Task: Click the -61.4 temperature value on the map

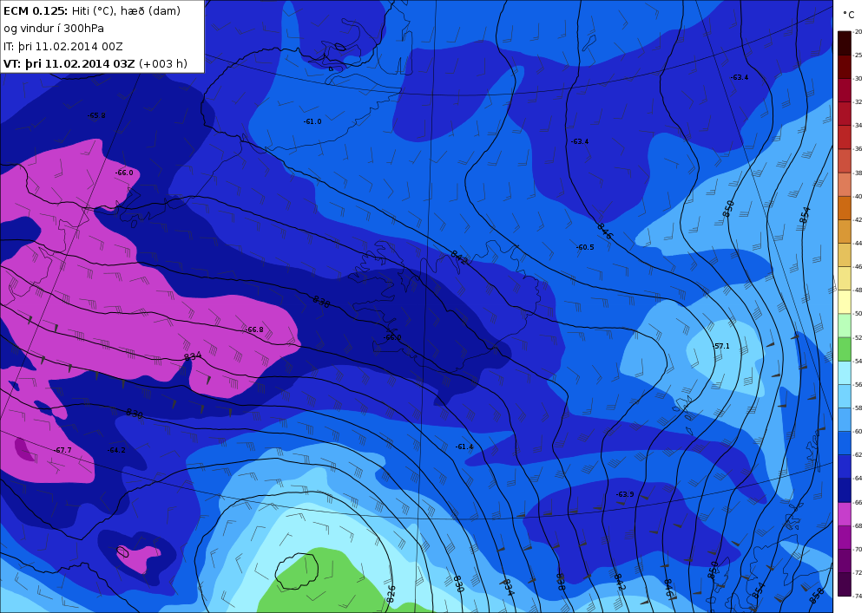Action: pyautogui.click(x=464, y=447)
